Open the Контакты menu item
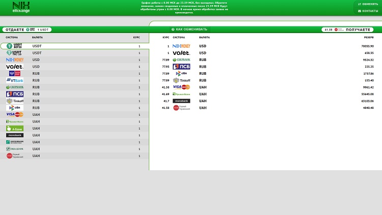Image resolution: width=382 pixels, height=215 pixels. pyautogui.click(x=368, y=11)
